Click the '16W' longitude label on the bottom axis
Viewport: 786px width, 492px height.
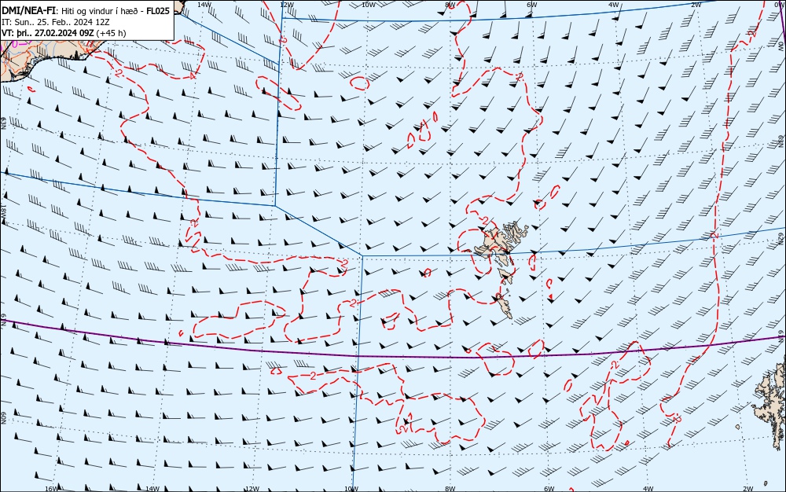coord(52,489)
